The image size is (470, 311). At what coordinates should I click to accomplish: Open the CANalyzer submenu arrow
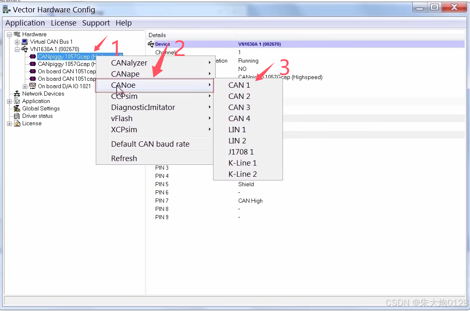(x=209, y=63)
